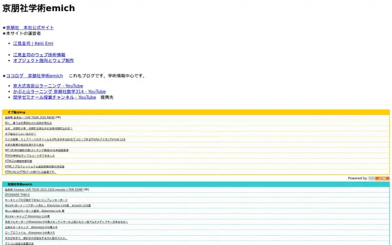Open the 京大式吉田山ラーニング - YouTube link
Viewport: 392px width, 245px height.
point(48,86)
